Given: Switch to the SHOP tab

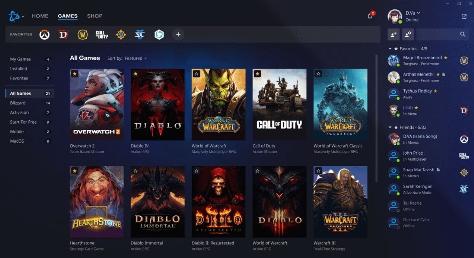Looking at the screenshot, I should point(95,16).
